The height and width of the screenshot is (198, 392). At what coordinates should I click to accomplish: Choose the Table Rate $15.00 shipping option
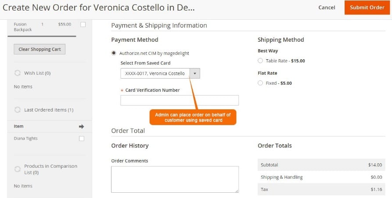(x=260, y=61)
